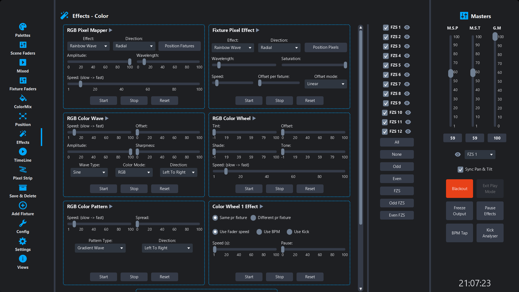
Task: Open Pattern Type Gradient Wave dropdown
Action: point(100,248)
